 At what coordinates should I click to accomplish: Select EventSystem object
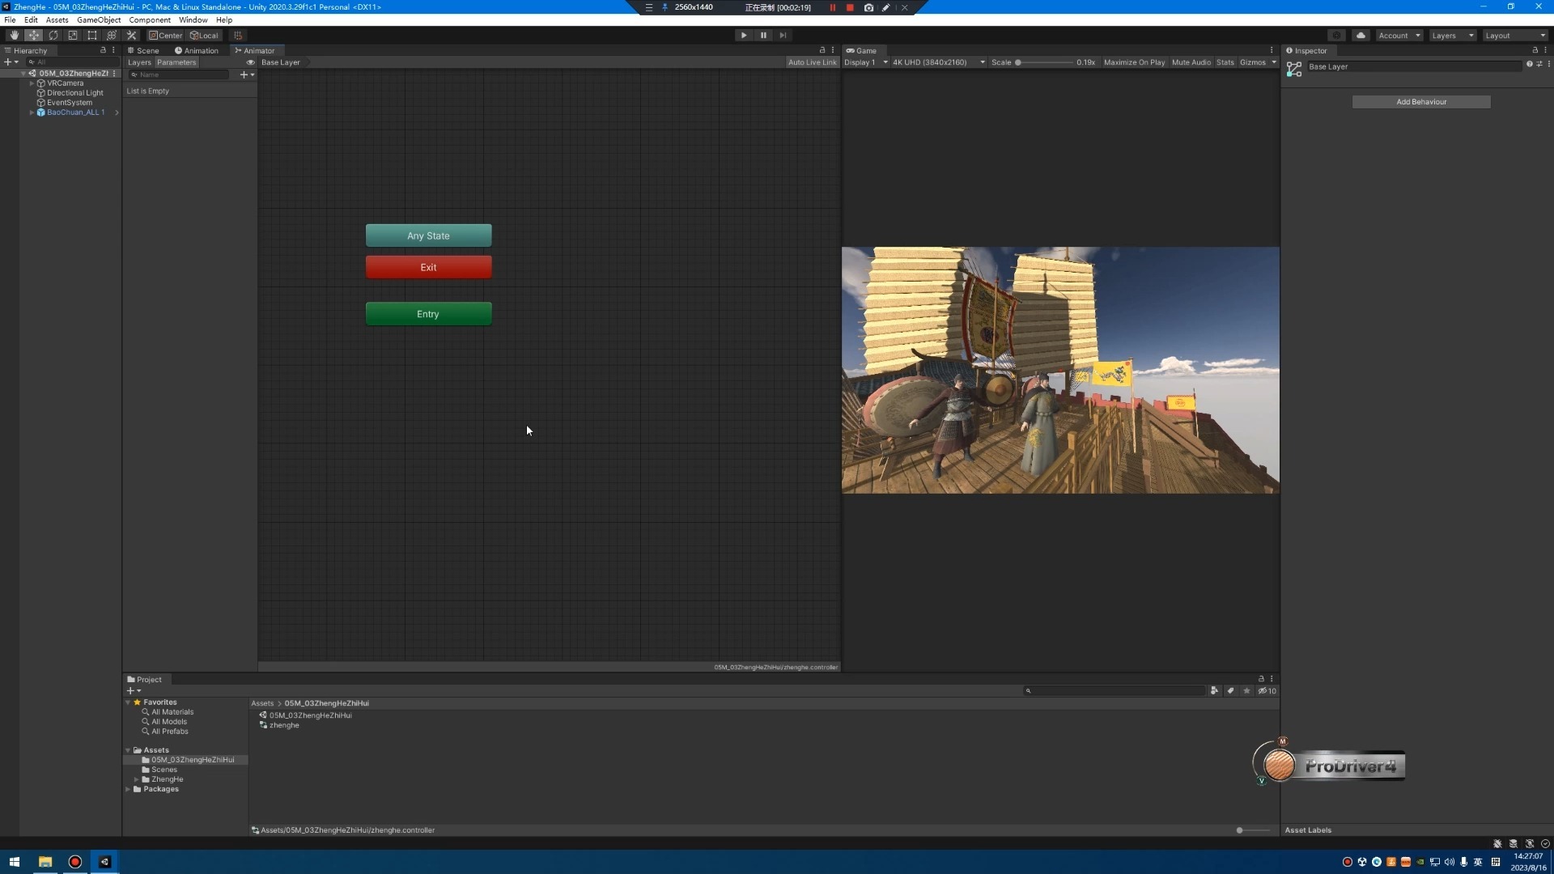pyautogui.click(x=69, y=103)
